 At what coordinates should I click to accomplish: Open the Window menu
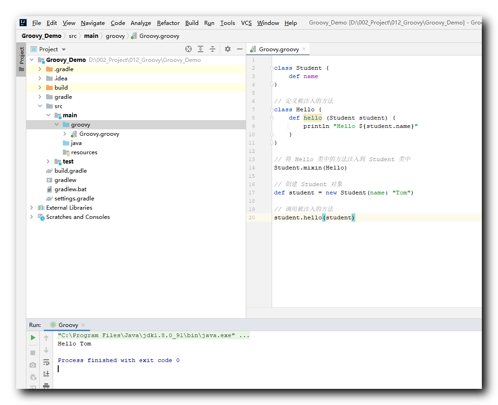click(268, 23)
